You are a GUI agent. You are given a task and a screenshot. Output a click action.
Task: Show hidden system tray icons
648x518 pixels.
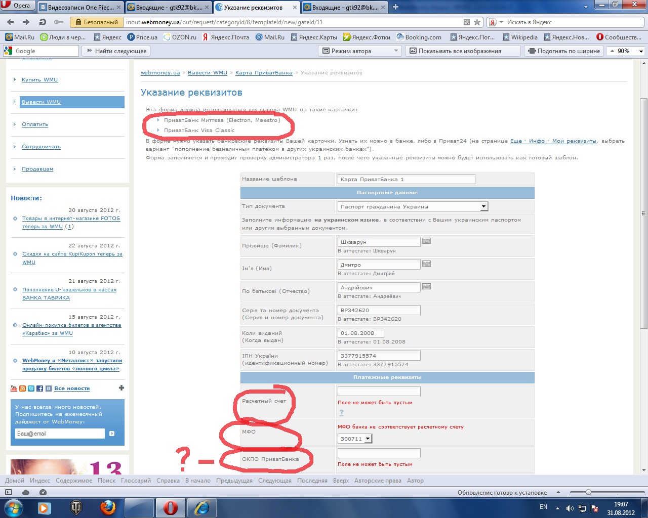click(557, 508)
